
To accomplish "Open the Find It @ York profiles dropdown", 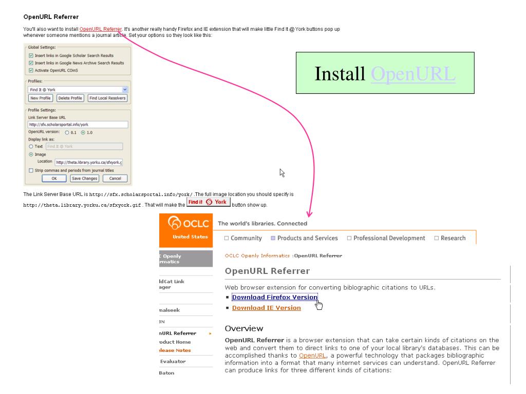I will tap(125, 90).
